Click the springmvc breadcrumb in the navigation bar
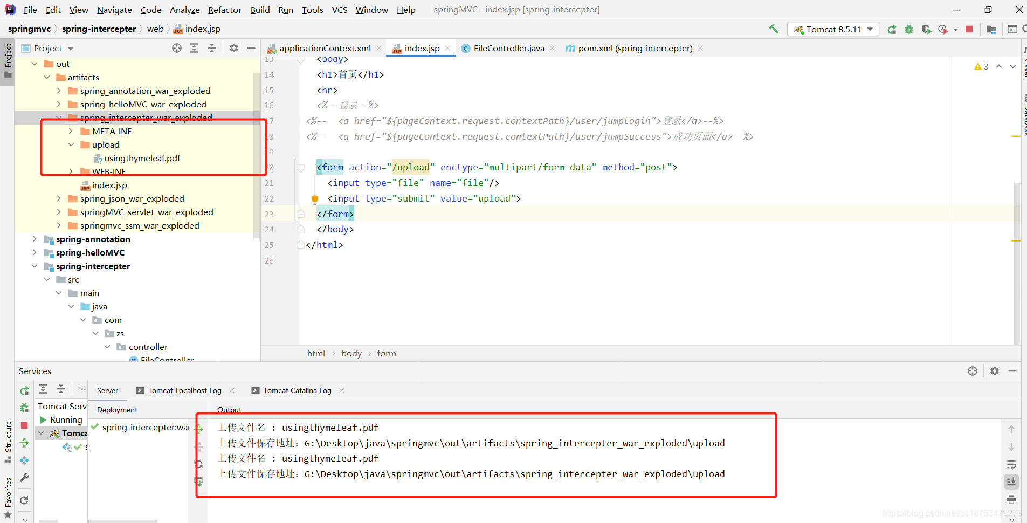The height and width of the screenshot is (523, 1027). (29, 29)
